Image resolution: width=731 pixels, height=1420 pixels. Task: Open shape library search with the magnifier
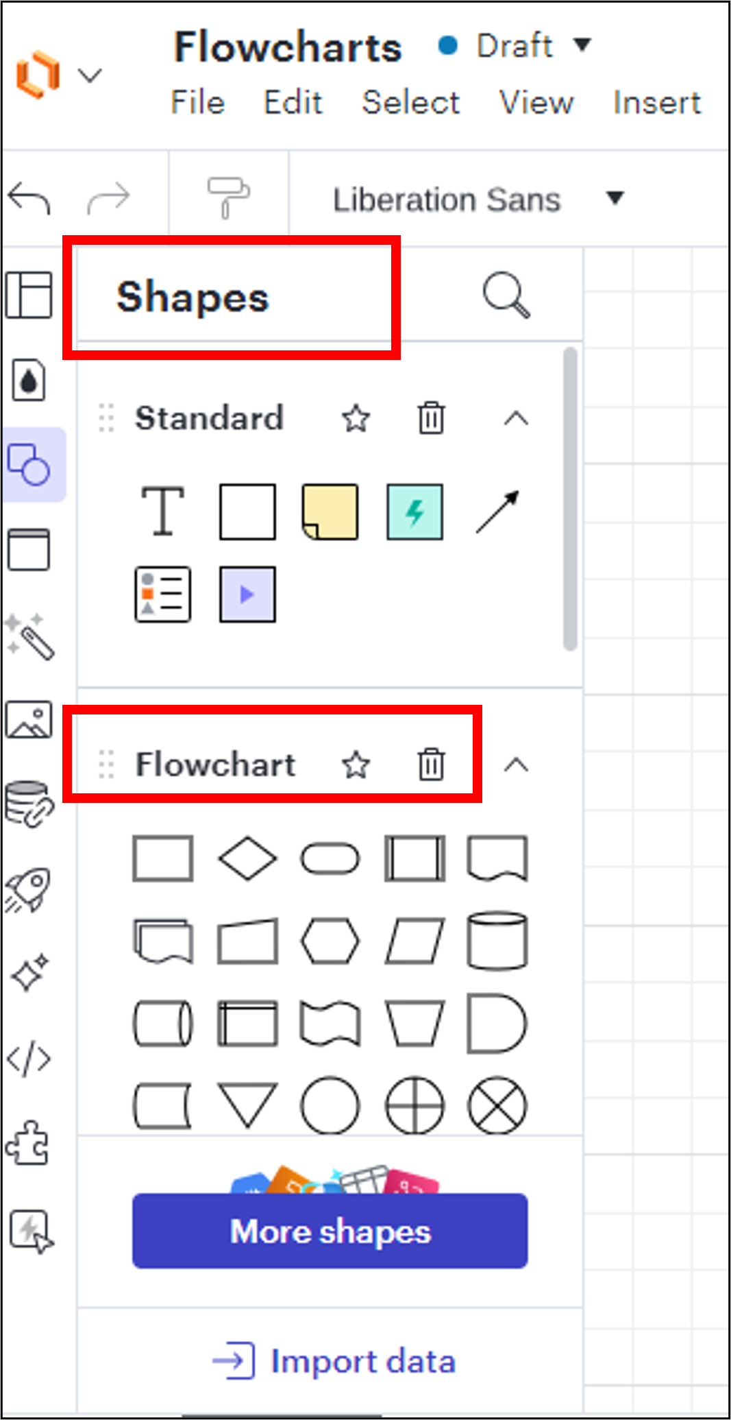[504, 296]
